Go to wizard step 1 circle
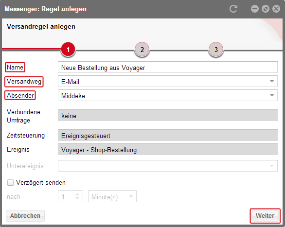This screenshot has width=285, height=227. (68, 50)
